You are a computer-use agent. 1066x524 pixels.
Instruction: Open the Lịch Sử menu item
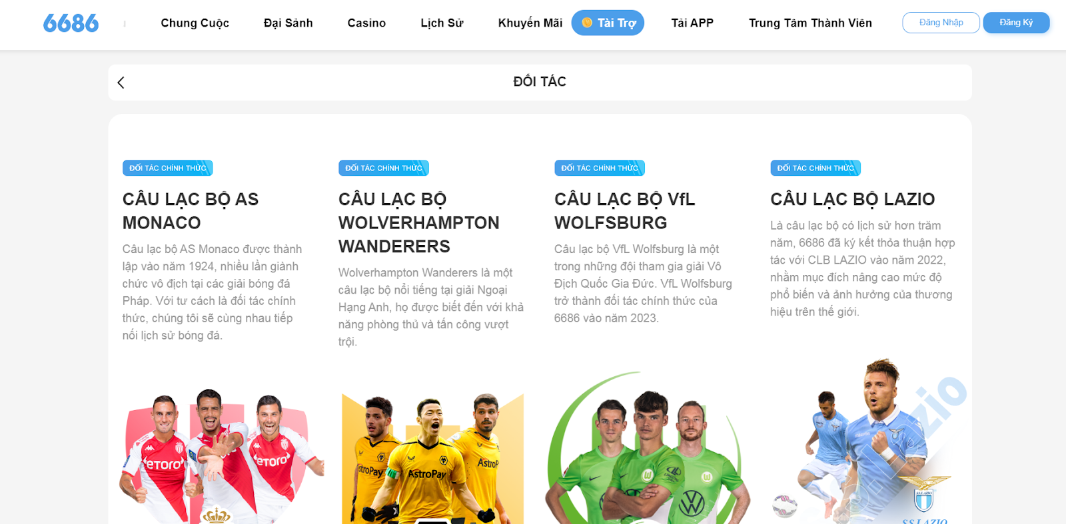click(x=442, y=23)
